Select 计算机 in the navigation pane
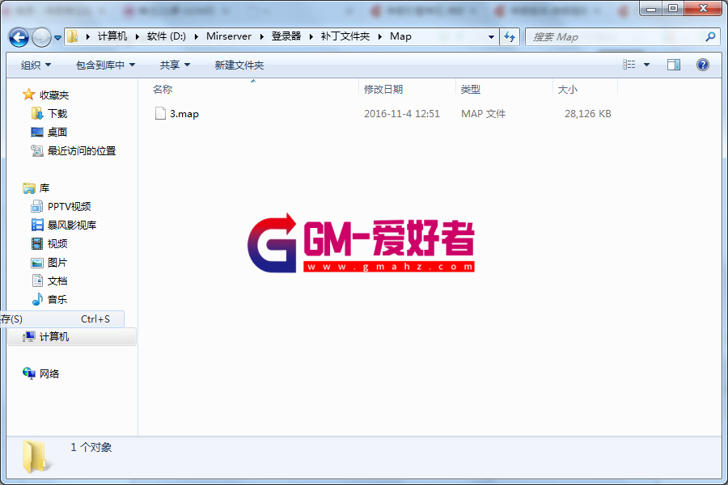 click(54, 336)
